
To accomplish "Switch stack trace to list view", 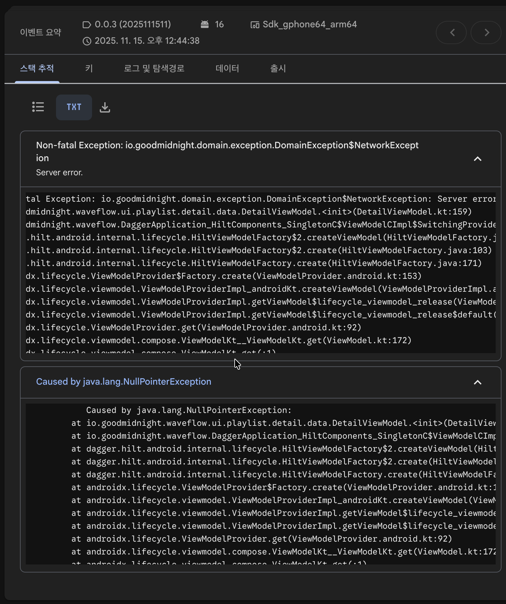I will pos(38,107).
